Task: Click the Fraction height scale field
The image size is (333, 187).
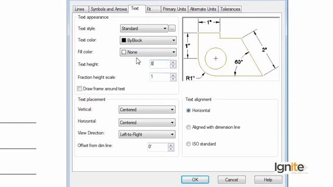Action: 160,77
